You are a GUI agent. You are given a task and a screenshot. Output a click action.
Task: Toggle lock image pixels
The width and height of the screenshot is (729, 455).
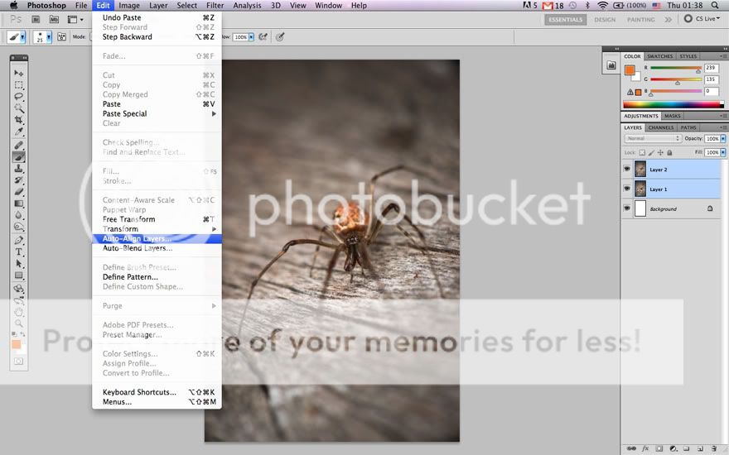click(651, 152)
